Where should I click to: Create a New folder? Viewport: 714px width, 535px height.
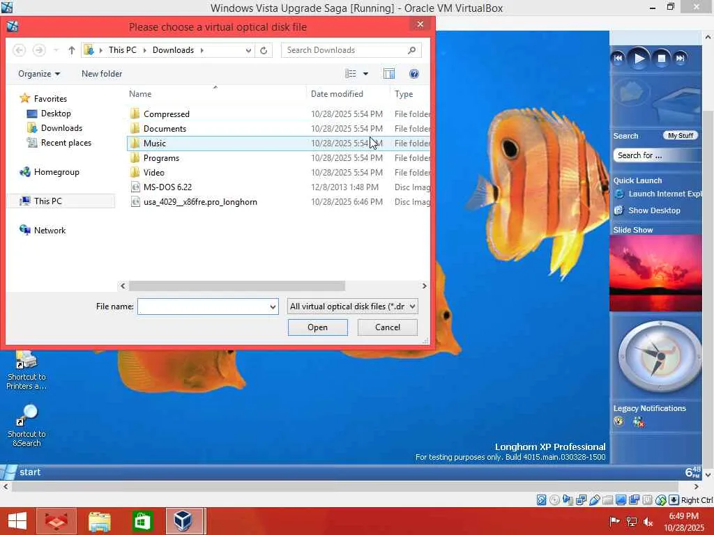click(x=102, y=74)
